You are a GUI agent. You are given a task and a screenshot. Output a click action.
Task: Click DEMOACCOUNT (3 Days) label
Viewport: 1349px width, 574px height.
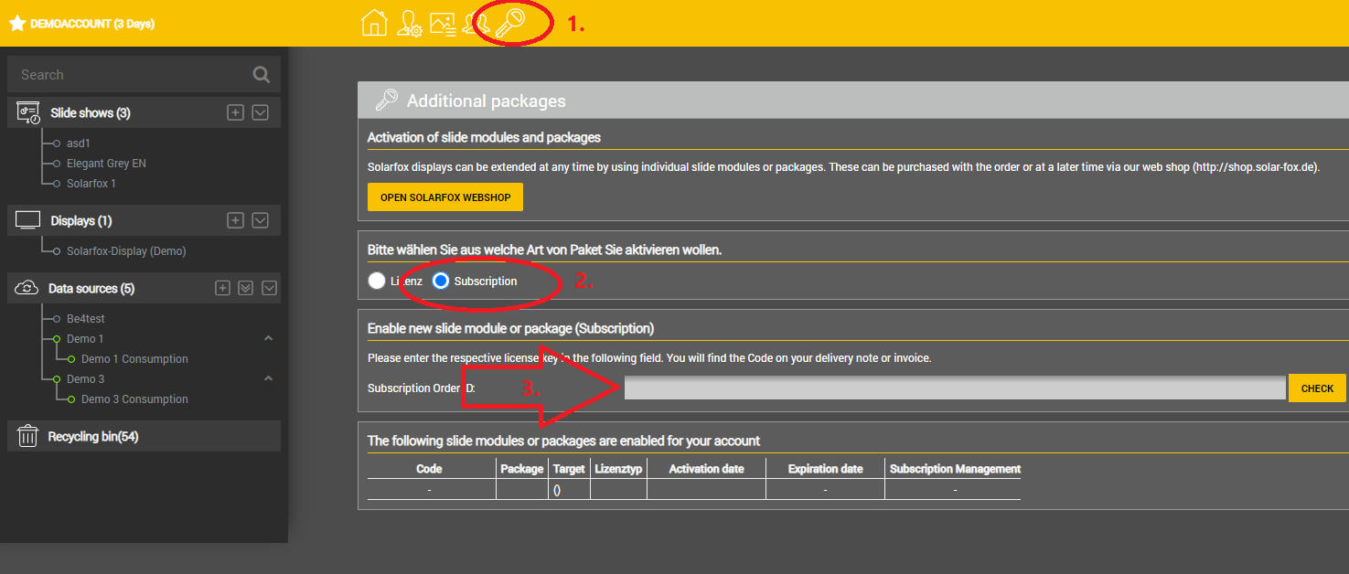(x=92, y=24)
